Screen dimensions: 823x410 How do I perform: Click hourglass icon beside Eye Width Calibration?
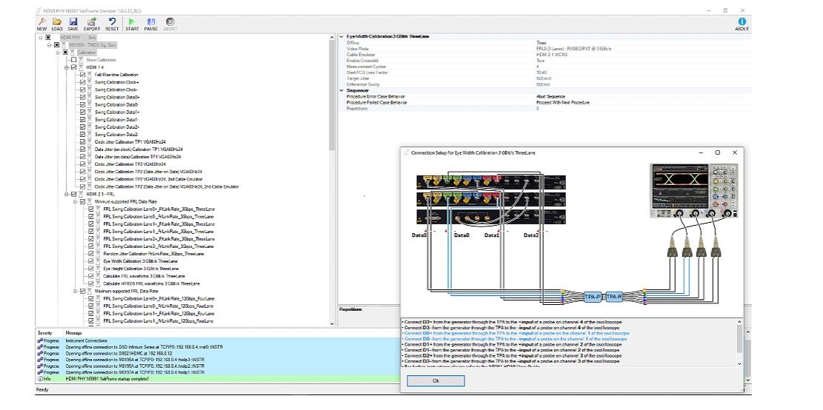tap(98, 261)
